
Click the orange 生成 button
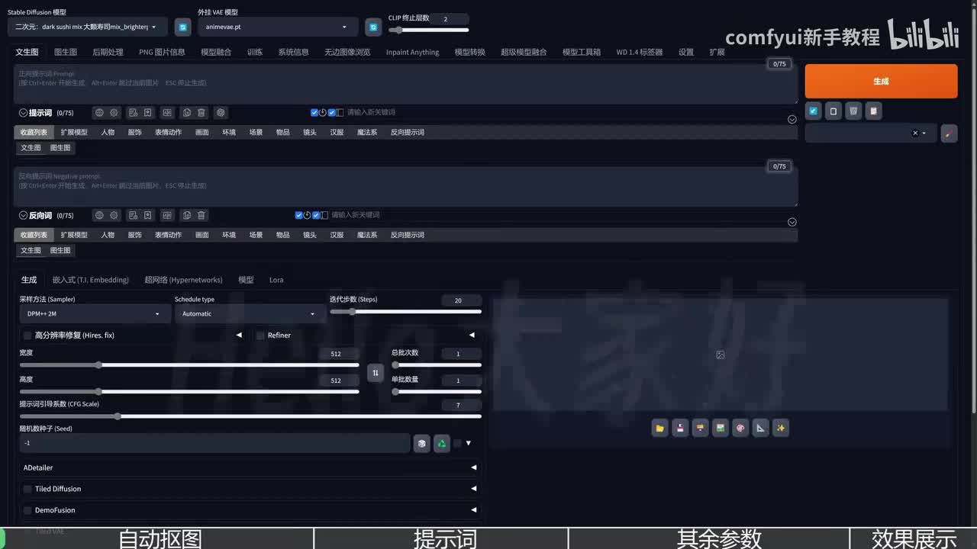881,81
